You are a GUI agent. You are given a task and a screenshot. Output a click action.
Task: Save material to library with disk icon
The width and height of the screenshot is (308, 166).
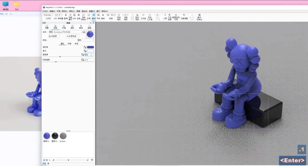pyautogui.click(x=84, y=32)
